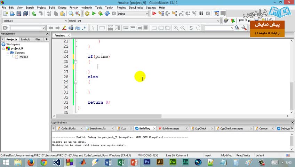Click the Save all files icon

tap(25, 14)
